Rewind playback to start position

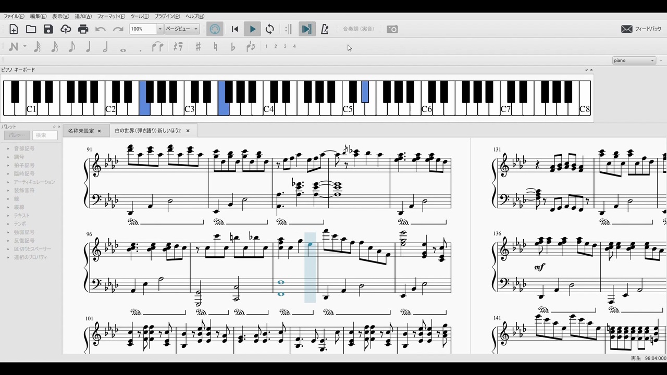click(x=235, y=29)
